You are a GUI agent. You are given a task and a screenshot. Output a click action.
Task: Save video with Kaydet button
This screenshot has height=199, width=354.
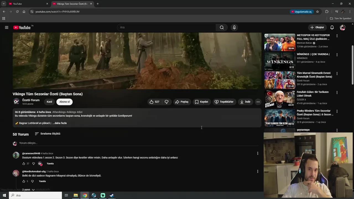tap(201, 102)
